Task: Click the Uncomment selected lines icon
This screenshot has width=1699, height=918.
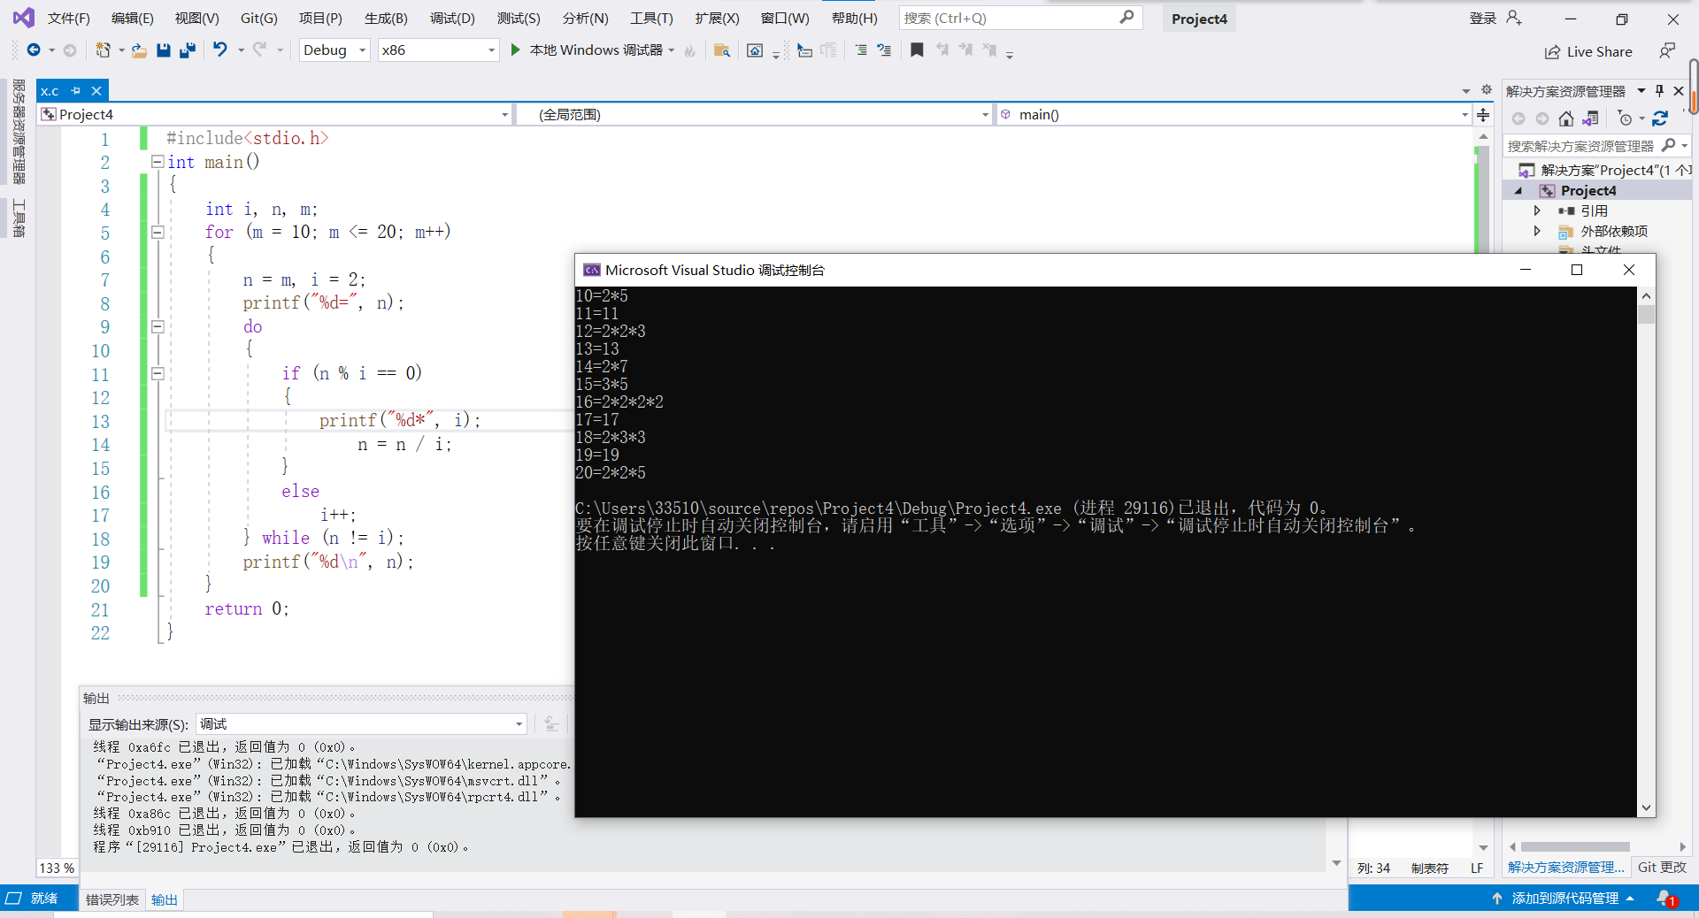Action: 884,50
